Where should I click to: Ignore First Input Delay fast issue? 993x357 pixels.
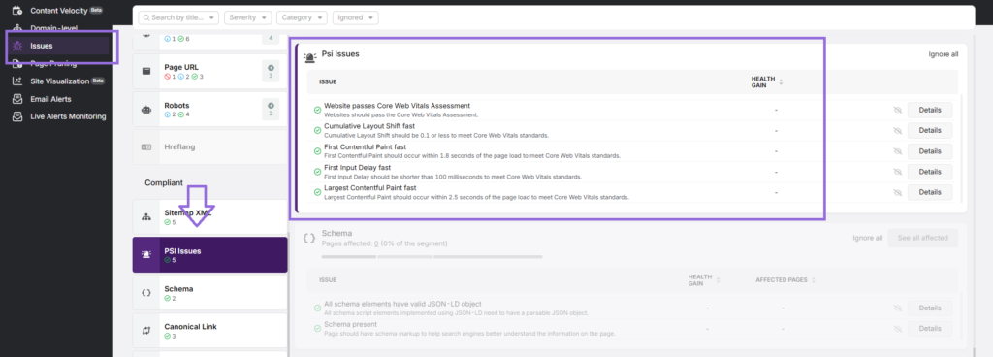[897, 172]
